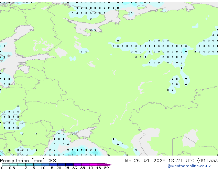Click the 10–15 mm legend color box
The image size is (218, 169).
pos(45,165)
